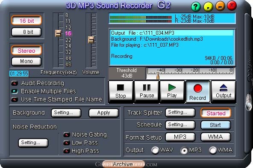
Task: Start the Schedule
Action: [x=215, y=125]
